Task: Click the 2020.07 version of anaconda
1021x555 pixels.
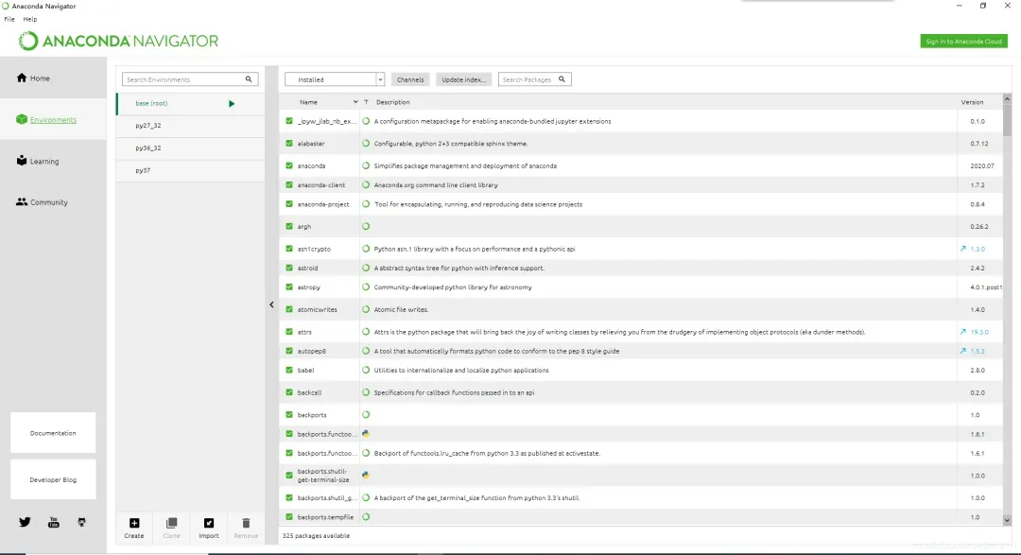Action: click(x=982, y=166)
